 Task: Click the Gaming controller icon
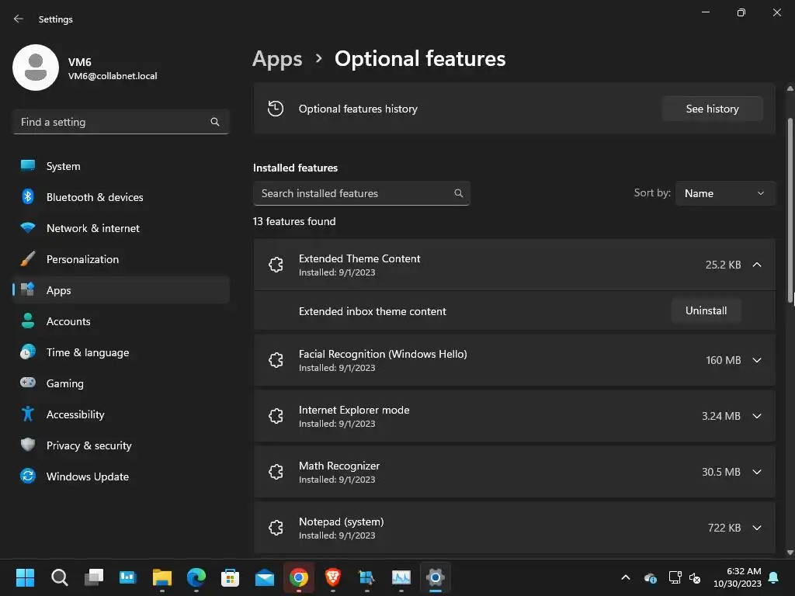pyautogui.click(x=28, y=383)
